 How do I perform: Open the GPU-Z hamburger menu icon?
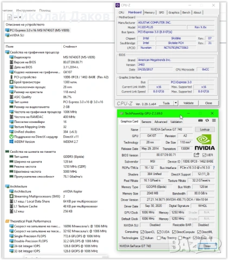click(x=214, y=120)
